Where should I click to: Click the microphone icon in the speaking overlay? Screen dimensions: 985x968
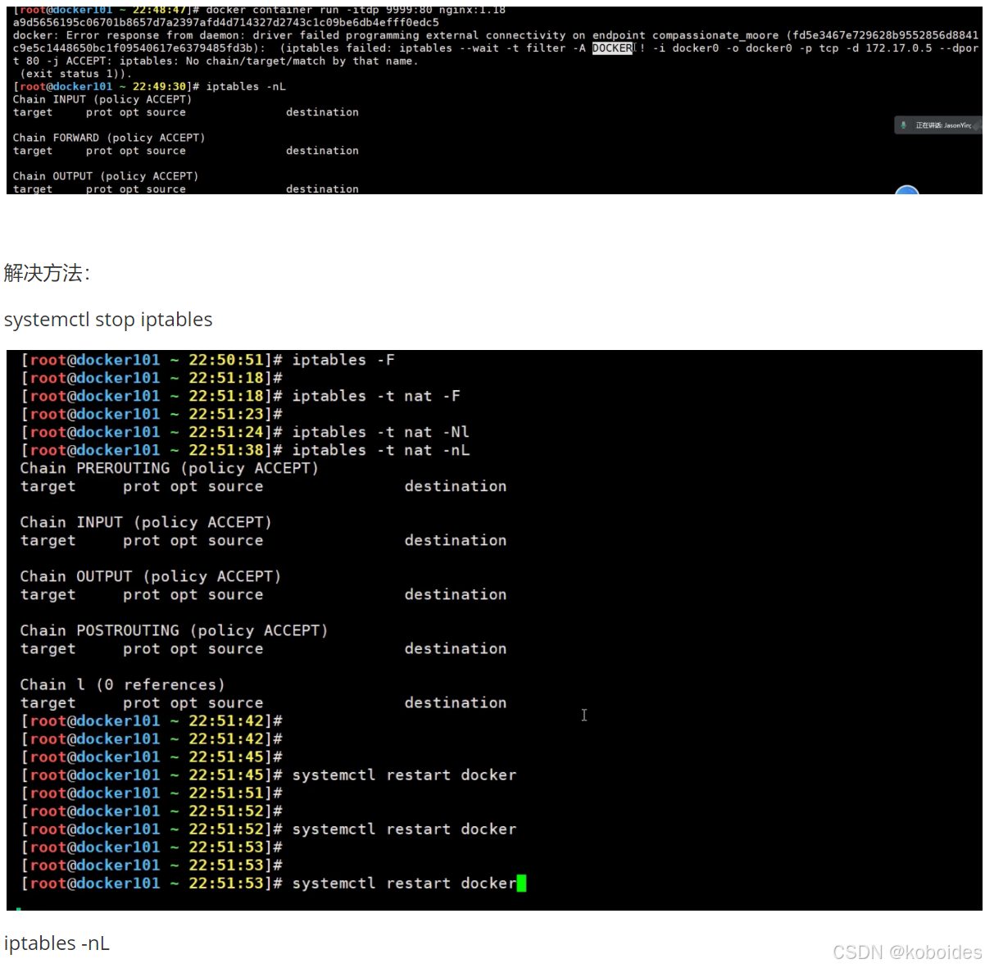pyautogui.click(x=903, y=125)
